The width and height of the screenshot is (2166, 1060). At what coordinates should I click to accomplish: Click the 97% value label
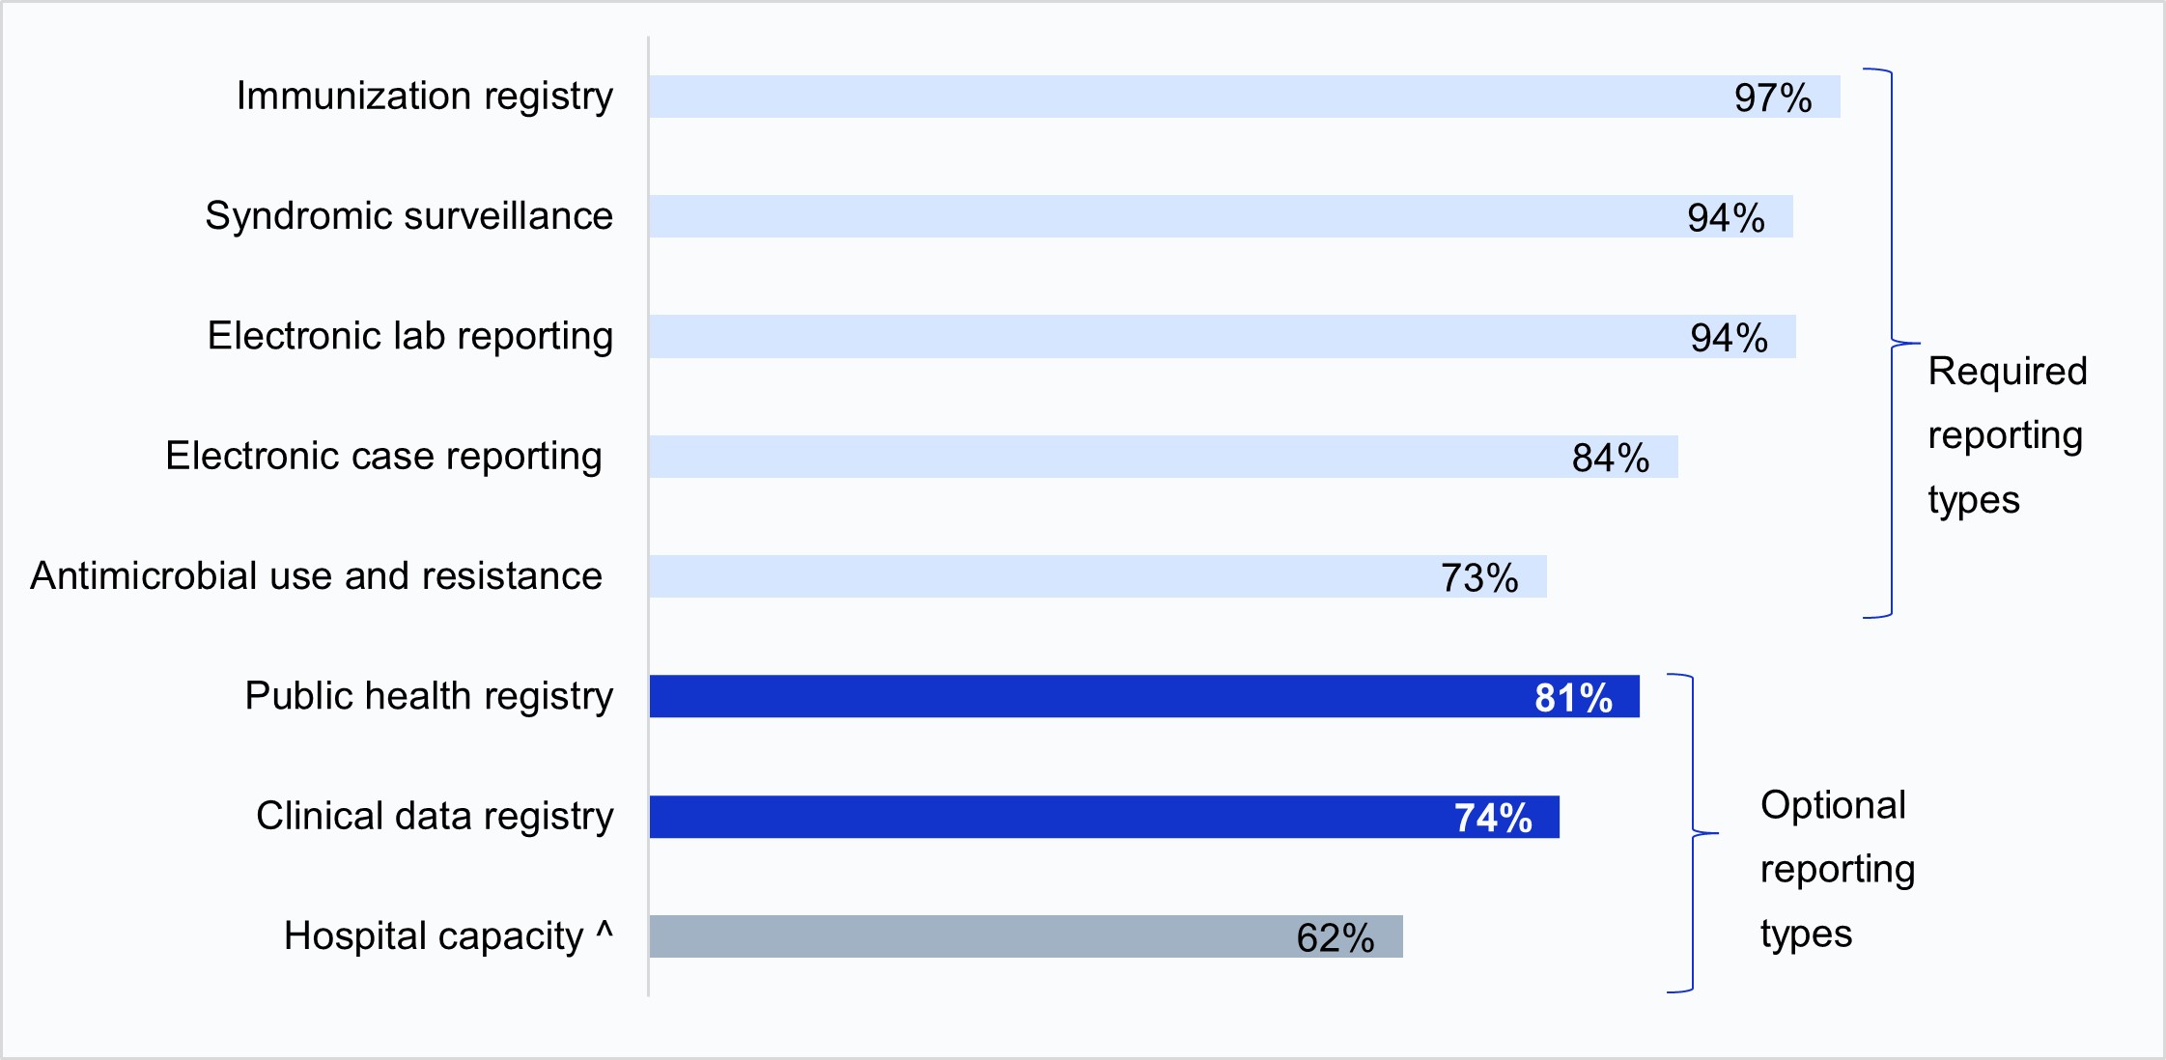point(1773,98)
